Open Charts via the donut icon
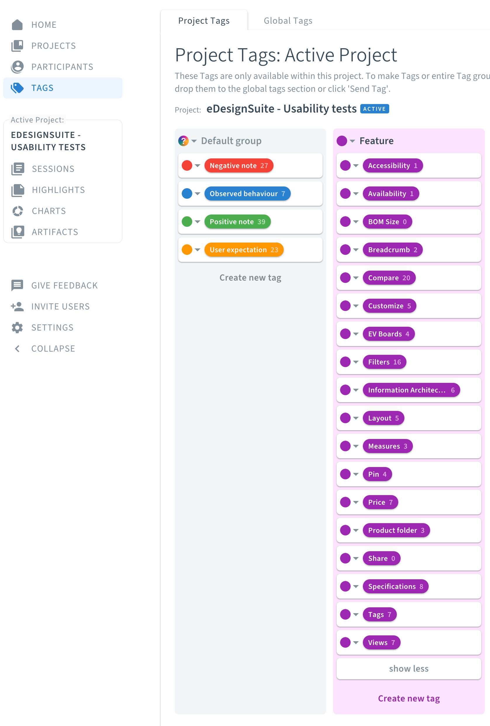 (18, 211)
